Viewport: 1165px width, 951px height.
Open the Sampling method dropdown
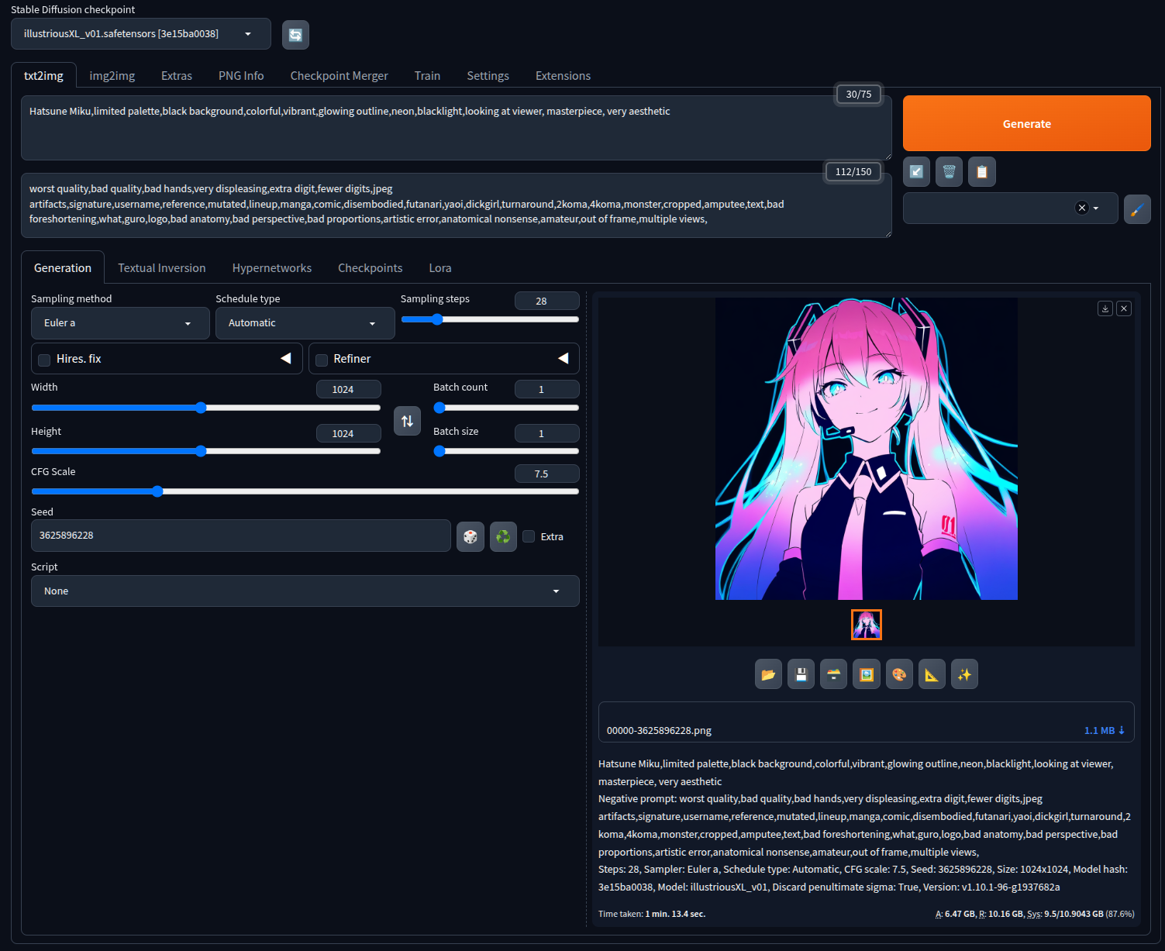pos(120,323)
